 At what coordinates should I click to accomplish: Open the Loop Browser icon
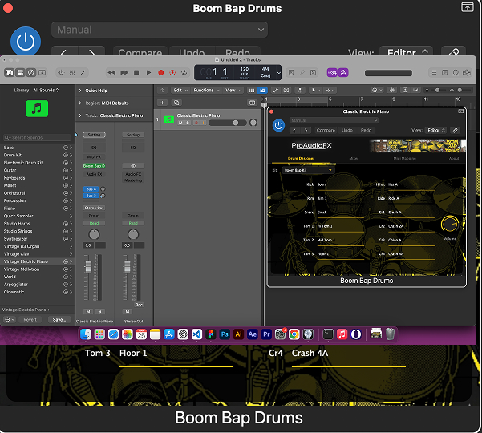456,73
